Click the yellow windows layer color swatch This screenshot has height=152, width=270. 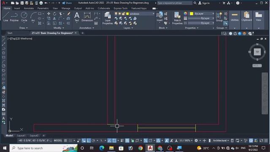point(127,14)
